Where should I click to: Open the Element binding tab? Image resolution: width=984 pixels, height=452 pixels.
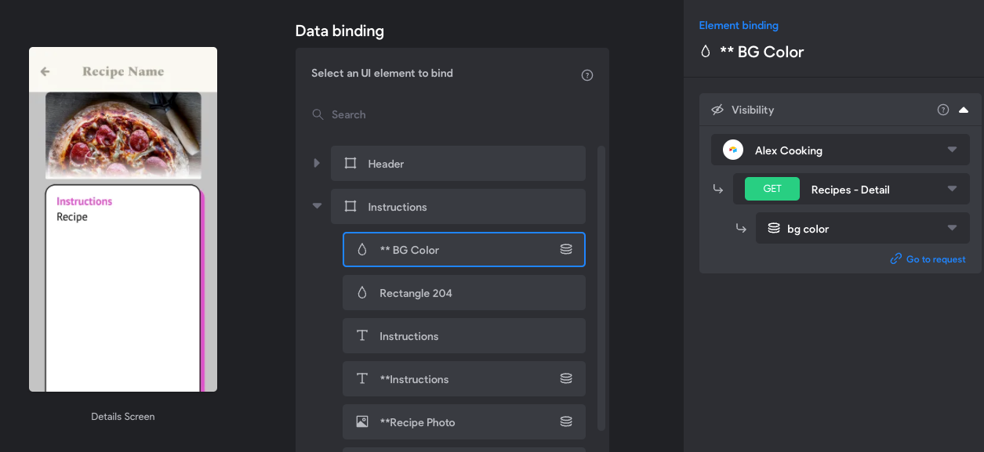(x=739, y=26)
